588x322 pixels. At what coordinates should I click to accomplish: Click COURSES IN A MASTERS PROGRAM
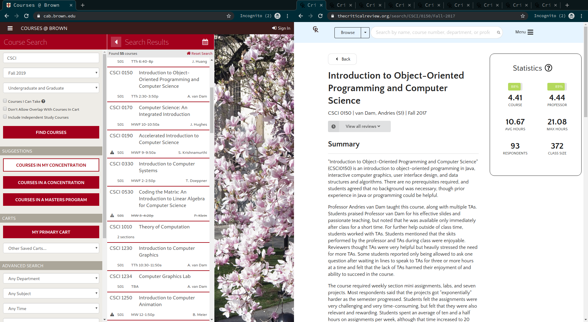(51, 200)
